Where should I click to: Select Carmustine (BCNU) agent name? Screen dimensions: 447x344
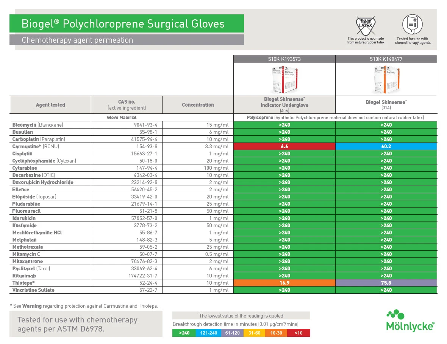pyautogui.click(x=36, y=146)
